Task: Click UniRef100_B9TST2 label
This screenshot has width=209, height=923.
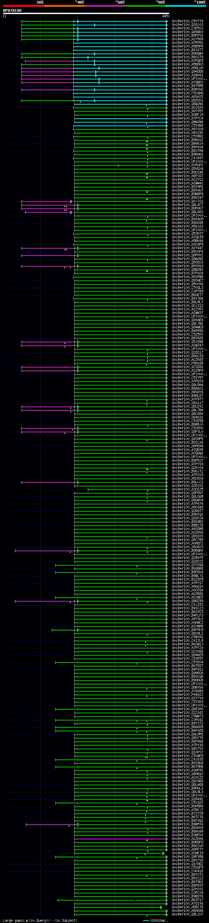Action: click(187, 723)
